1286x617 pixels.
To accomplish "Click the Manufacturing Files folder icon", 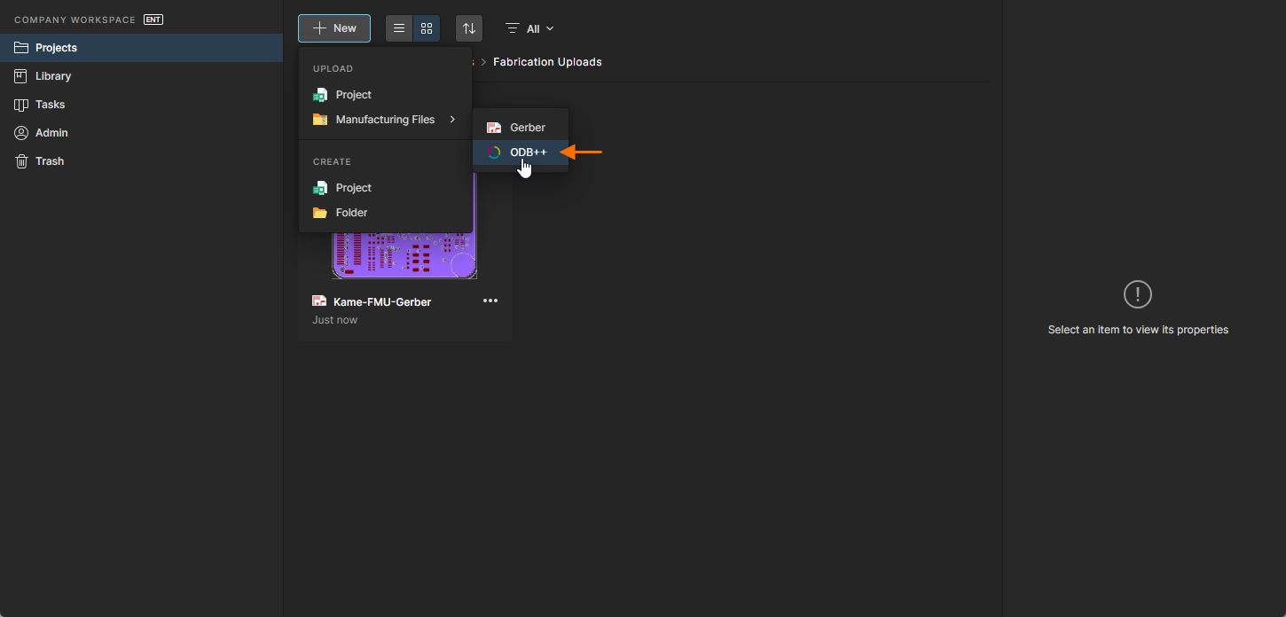I will click(320, 120).
